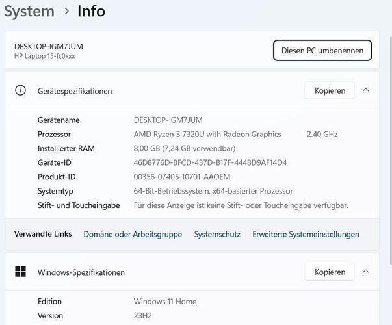Click the Windows-Spezifikationen section title

pyautogui.click(x=81, y=272)
